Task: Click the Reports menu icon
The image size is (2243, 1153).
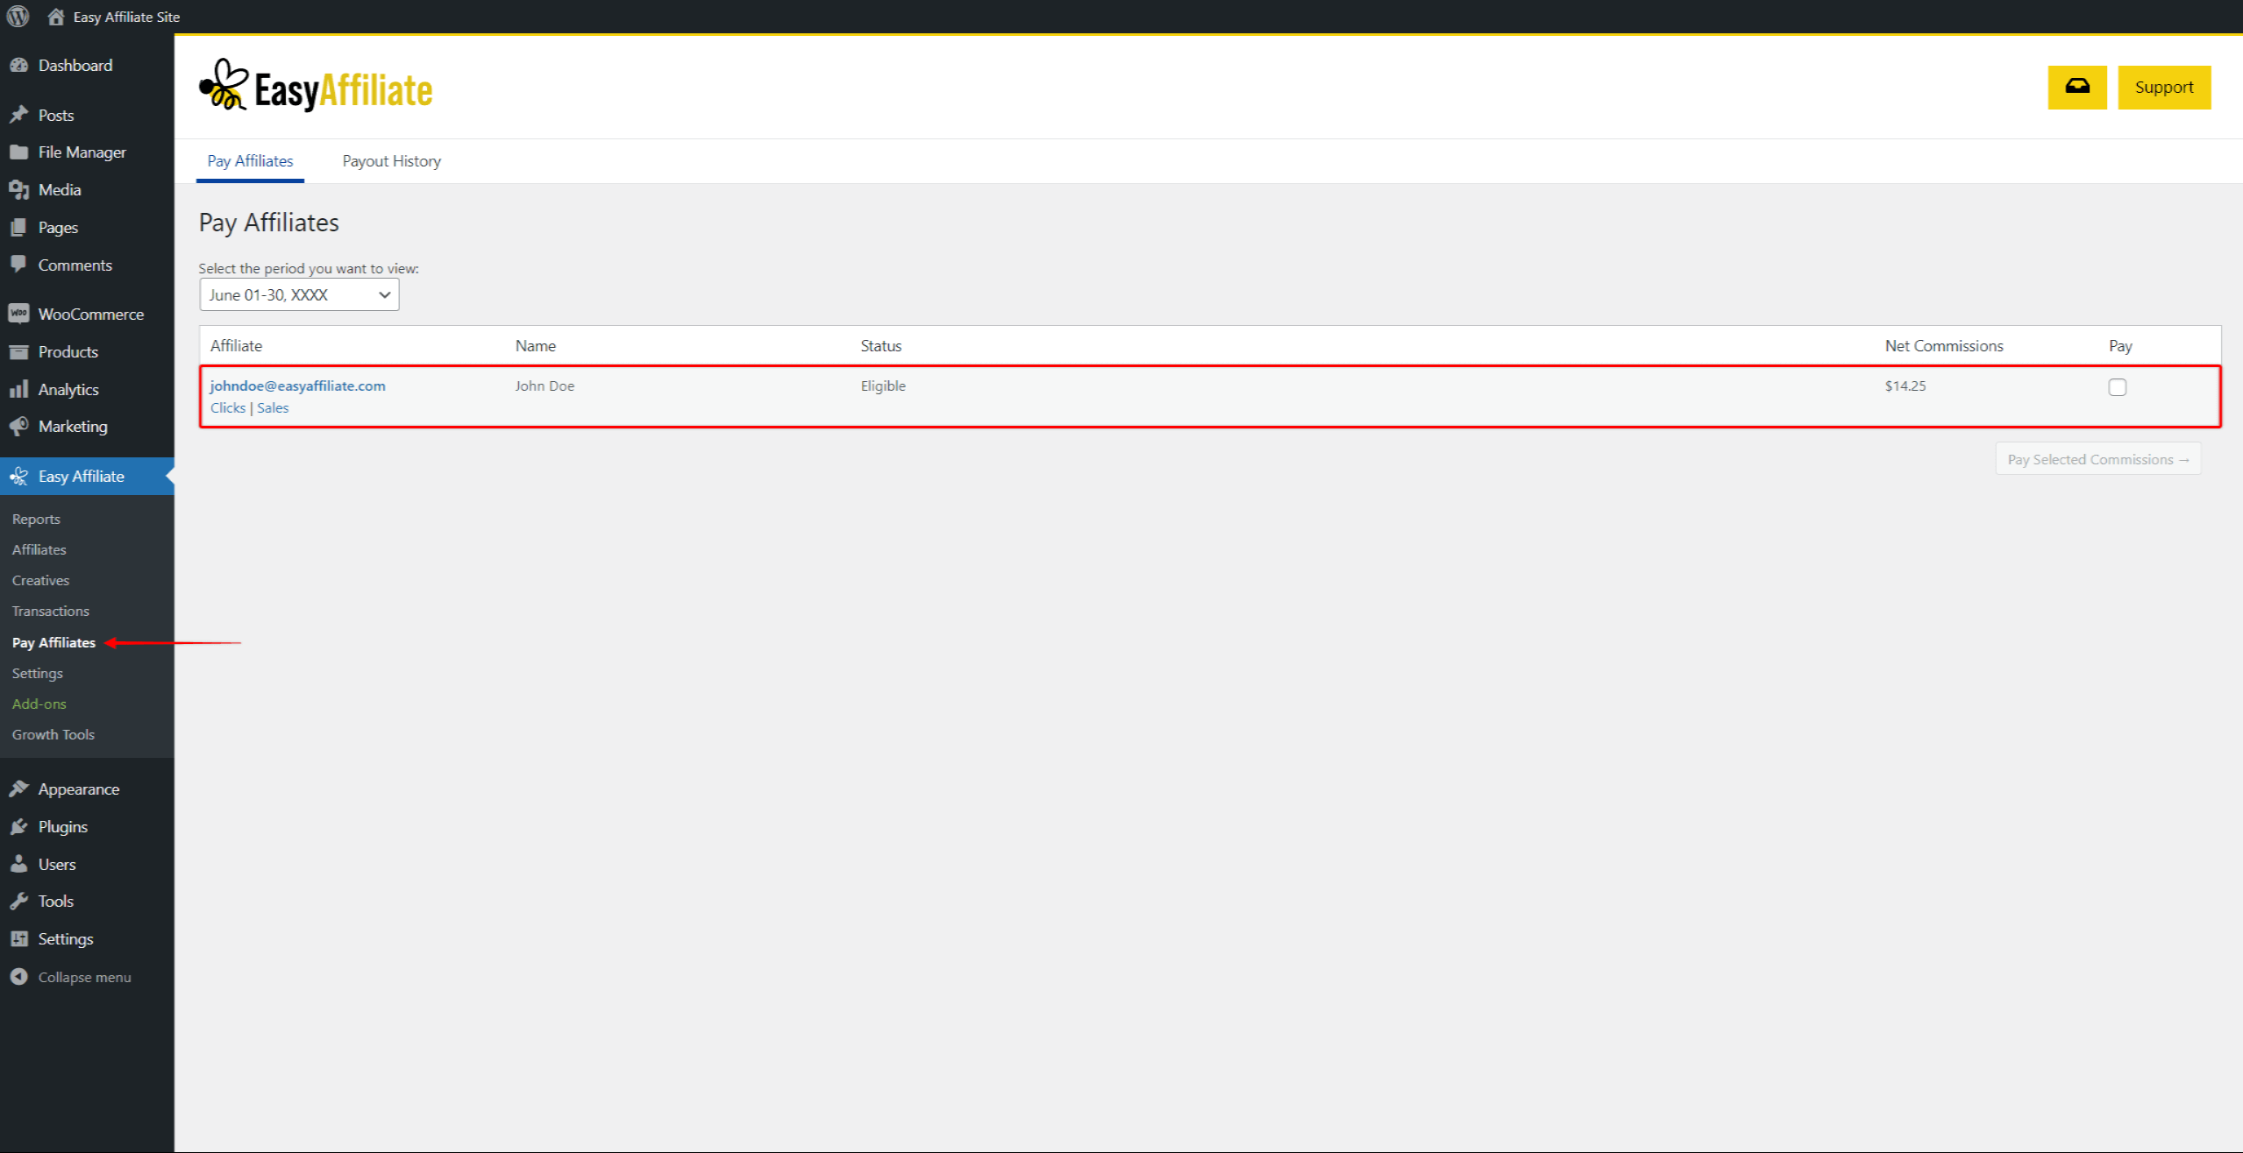Action: click(37, 518)
